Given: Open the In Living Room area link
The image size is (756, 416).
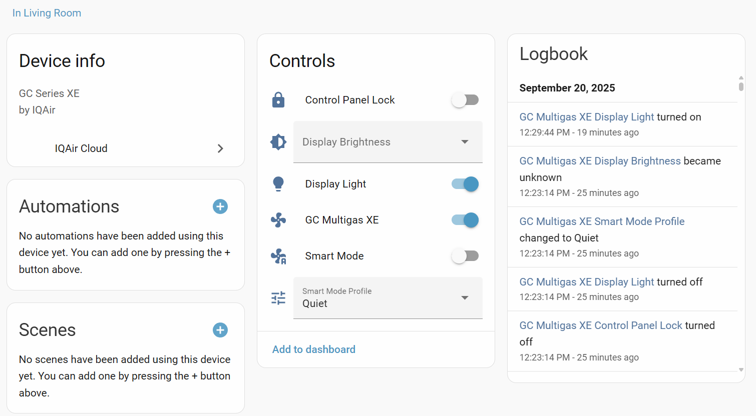Looking at the screenshot, I should tap(47, 13).
